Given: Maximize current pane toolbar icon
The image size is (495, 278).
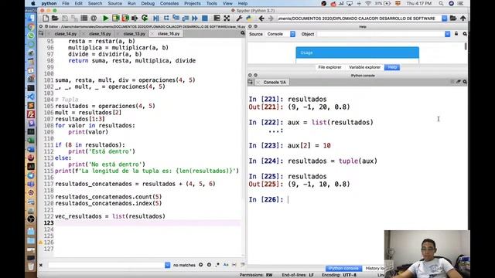Looking at the screenshot, I should pyautogui.click(x=217, y=19).
